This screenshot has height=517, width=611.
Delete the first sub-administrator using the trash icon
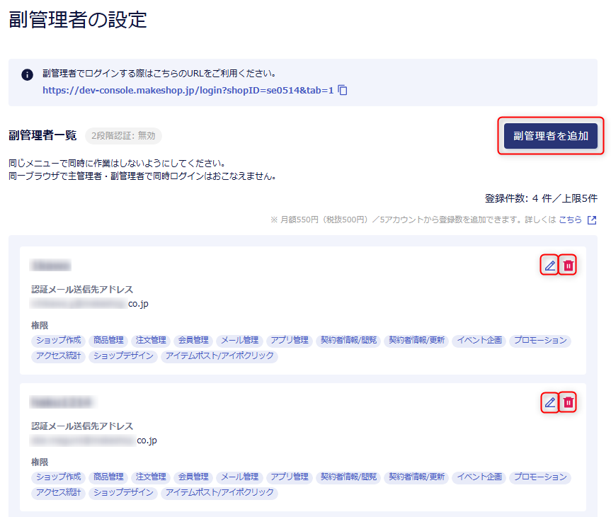click(568, 266)
